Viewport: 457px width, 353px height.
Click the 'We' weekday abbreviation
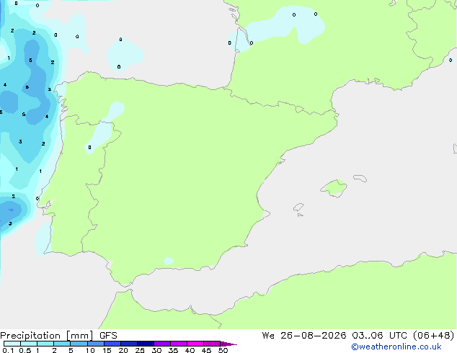(x=268, y=336)
